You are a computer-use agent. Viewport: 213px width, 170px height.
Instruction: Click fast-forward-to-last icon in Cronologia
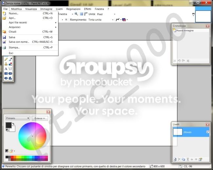(188, 61)
